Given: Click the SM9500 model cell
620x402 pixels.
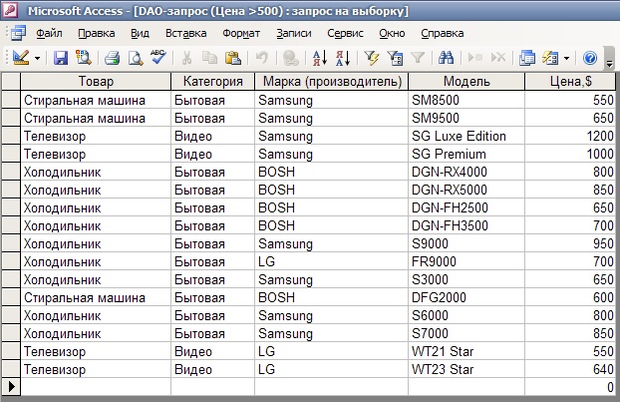Looking at the screenshot, I should click(x=466, y=118).
